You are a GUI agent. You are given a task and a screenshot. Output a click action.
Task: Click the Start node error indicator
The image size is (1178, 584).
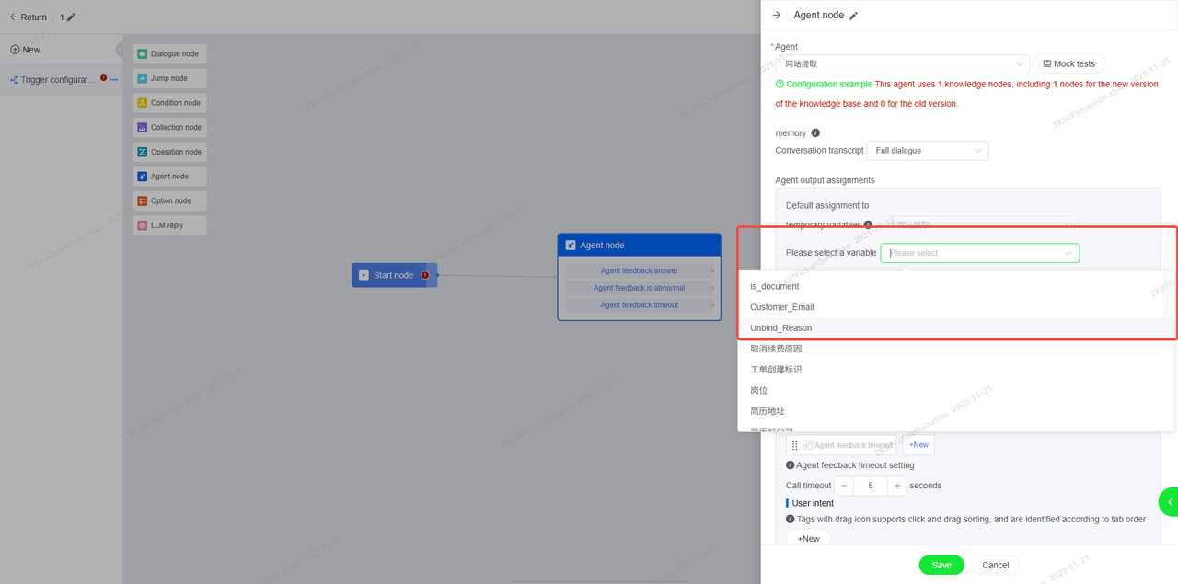(425, 275)
